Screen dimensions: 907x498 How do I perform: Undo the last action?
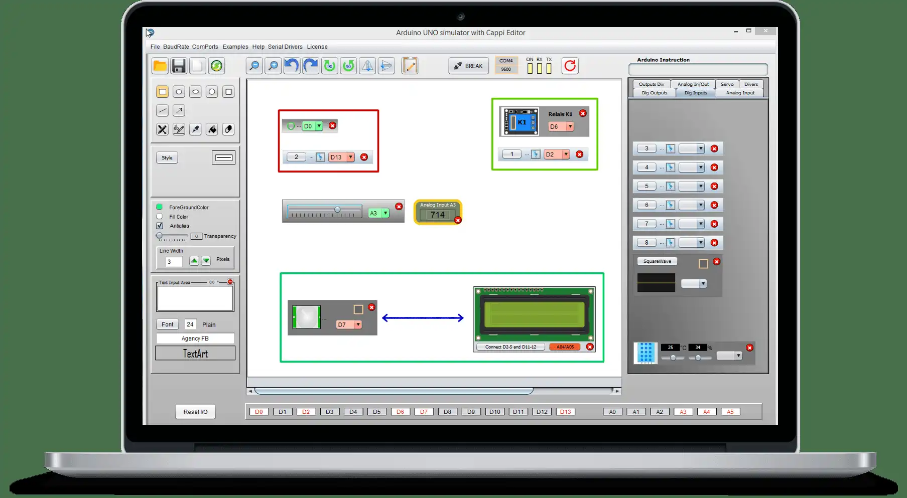[292, 66]
